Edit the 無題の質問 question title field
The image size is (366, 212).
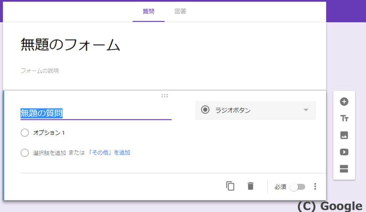[x=96, y=113]
